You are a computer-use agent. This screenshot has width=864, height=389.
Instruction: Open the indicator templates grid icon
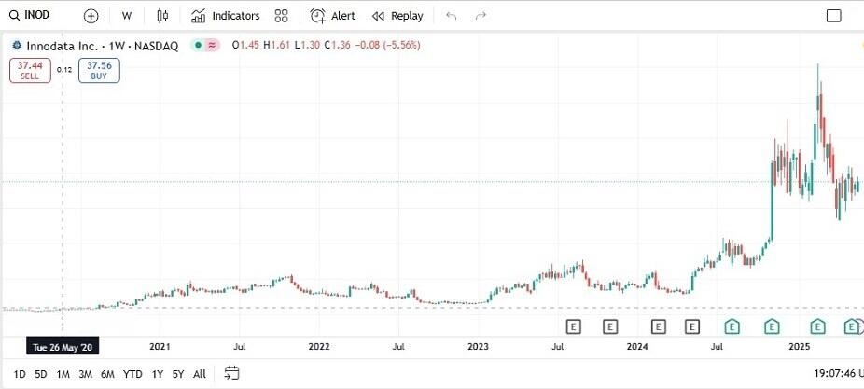coord(281,16)
